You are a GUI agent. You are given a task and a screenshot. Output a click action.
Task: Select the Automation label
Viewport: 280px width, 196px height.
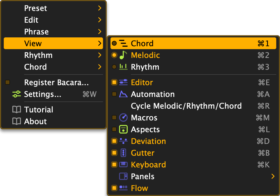click(x=153, y=94)
